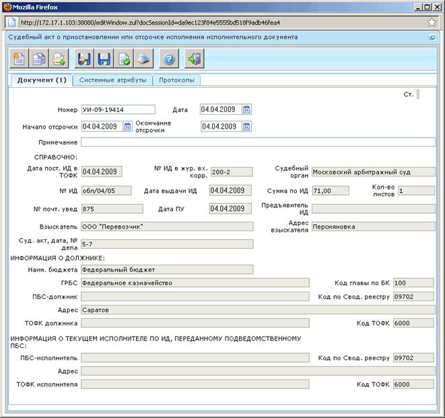Open the Протоколы tab
The image size is (445, 418).
(x=176, y=80)
